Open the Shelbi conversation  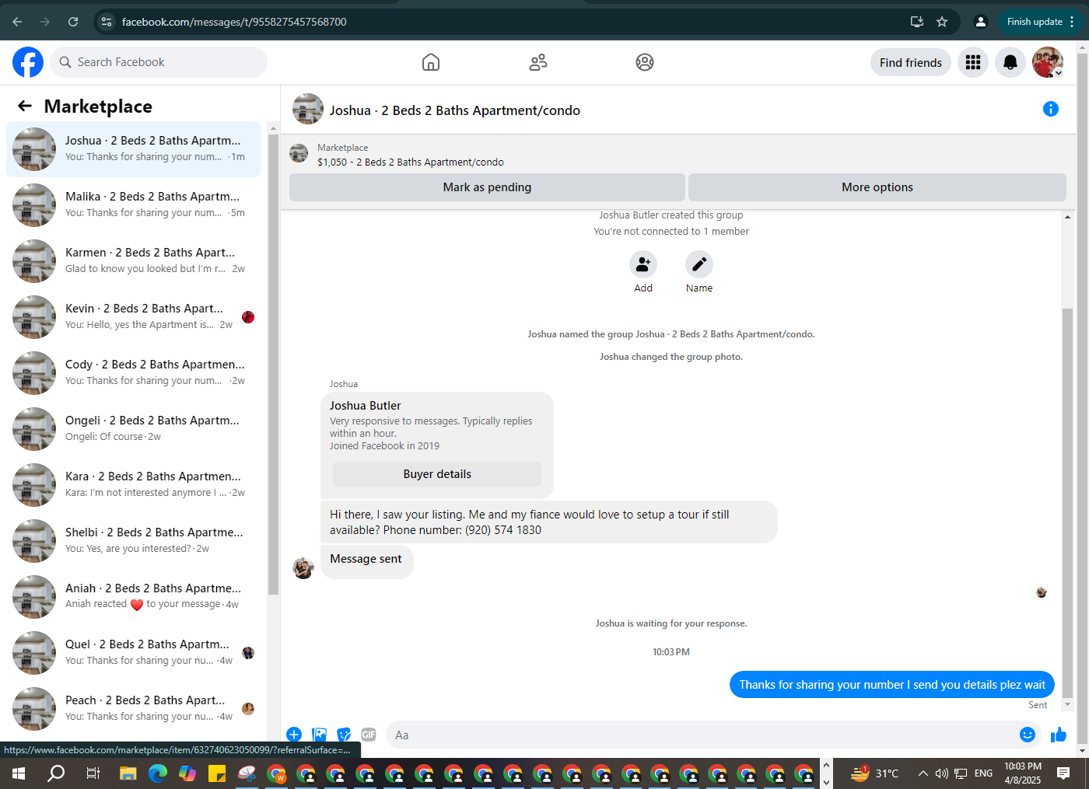point(134,541)
